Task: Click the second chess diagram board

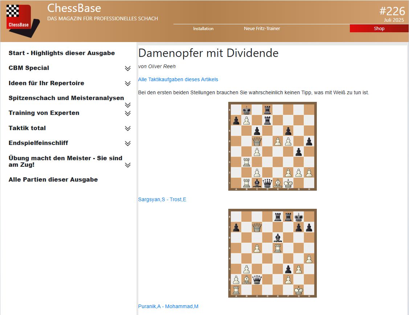Action: pyautogui.click(x=272, y=253)
